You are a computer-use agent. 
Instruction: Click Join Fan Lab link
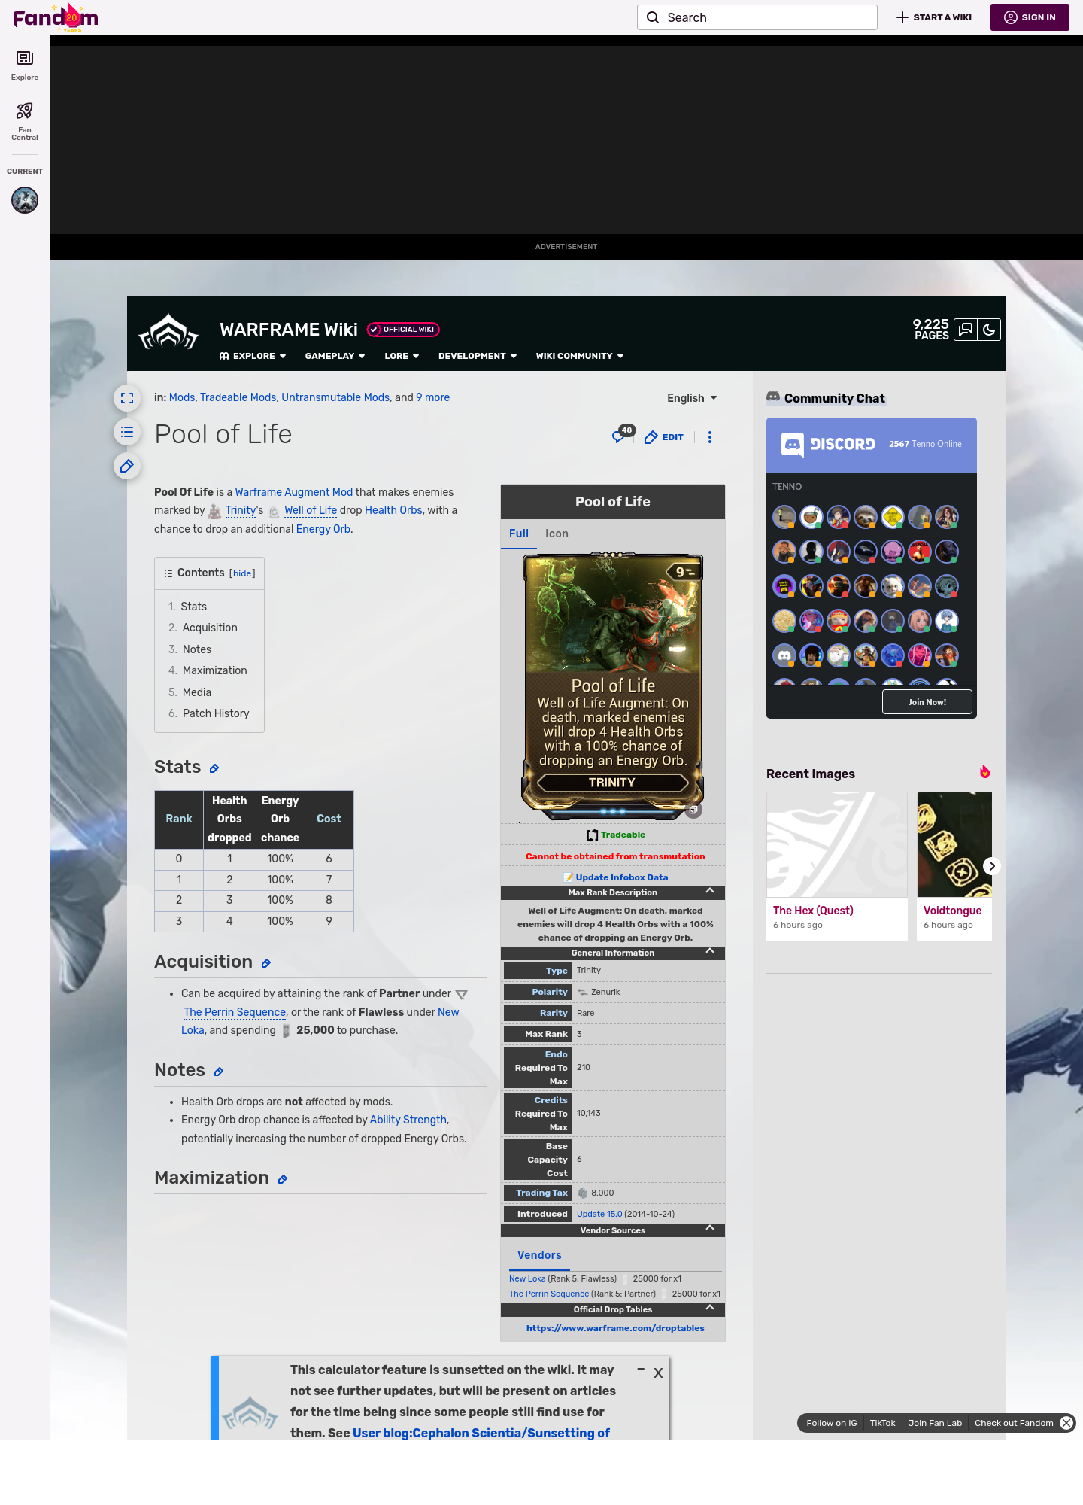tap(935, 1423)
